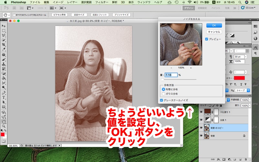Open the CS Live dropdown
The width and height of the screenshot is (259, 162).
click(x=248, y=7)
